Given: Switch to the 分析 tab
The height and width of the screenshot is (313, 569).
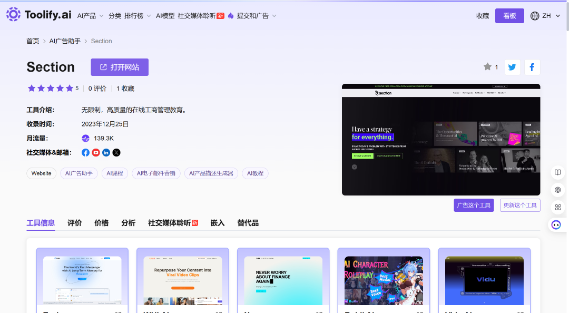Looking at the screenshot, I should 128,223.
